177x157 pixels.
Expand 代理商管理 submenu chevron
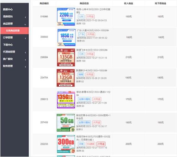pyautogui.click(x=26, y=52)
